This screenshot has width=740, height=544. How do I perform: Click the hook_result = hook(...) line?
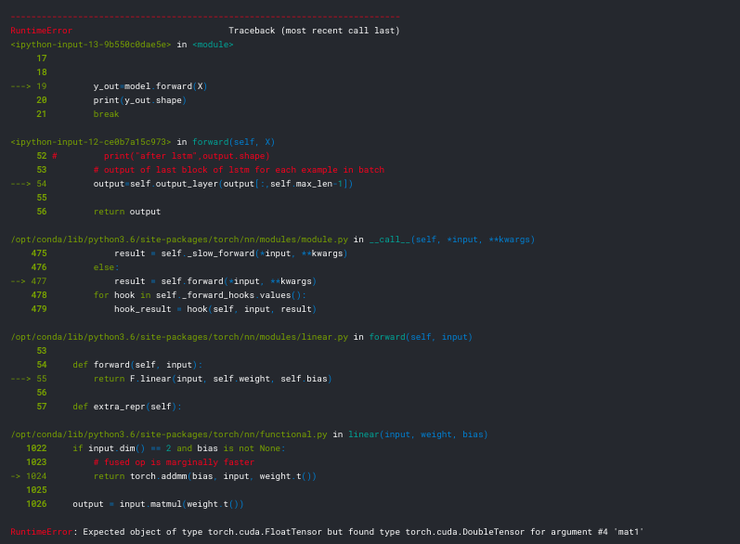pyautogui.click(x=215, y=309)
